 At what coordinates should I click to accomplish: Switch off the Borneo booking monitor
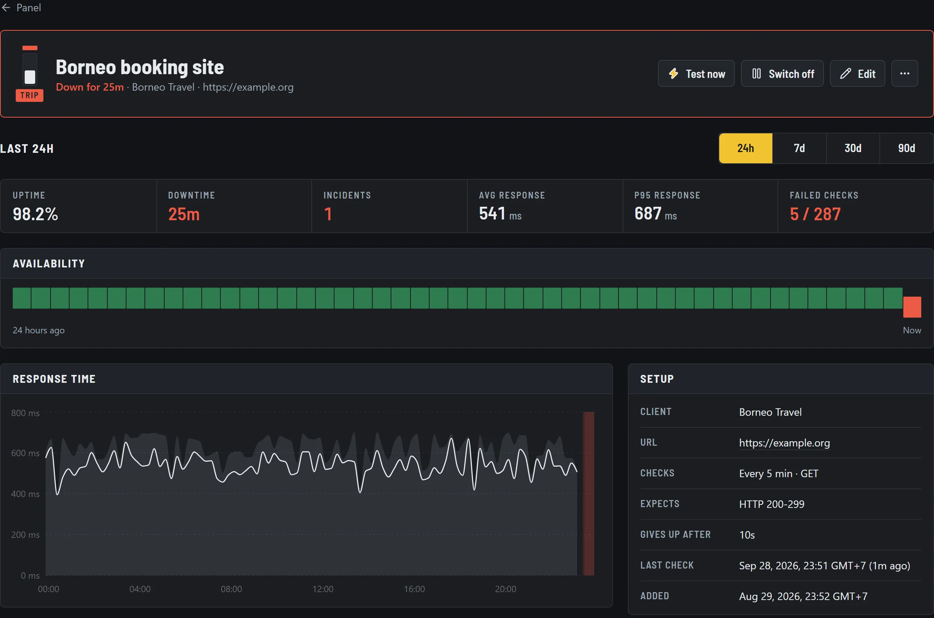point(782,73)
